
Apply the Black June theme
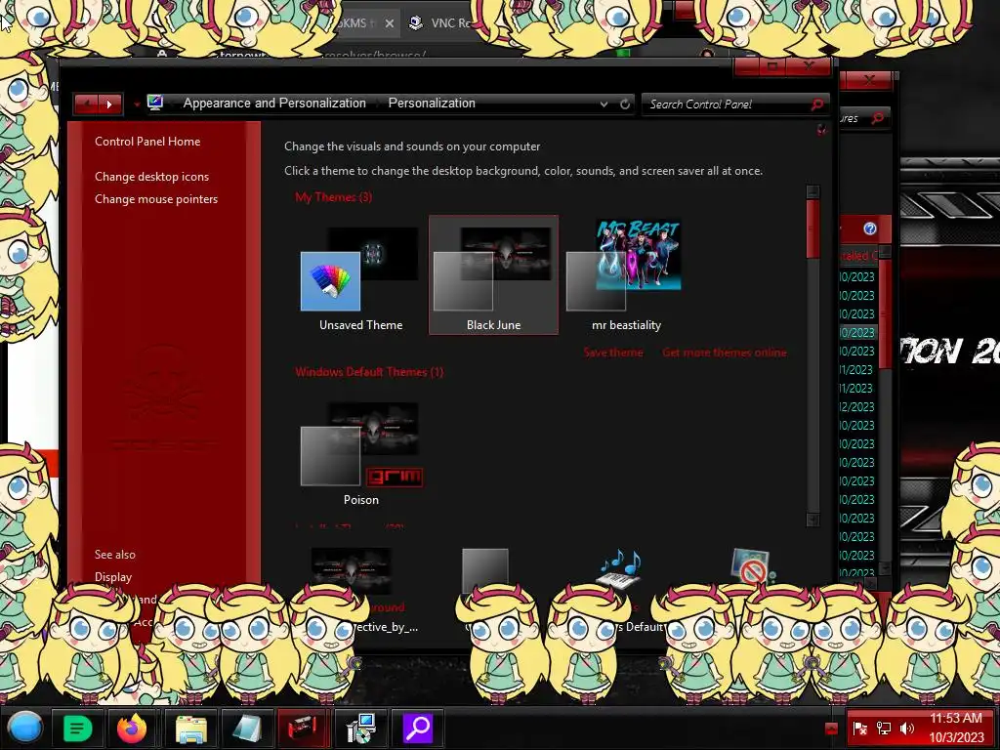tap(493, 274)
